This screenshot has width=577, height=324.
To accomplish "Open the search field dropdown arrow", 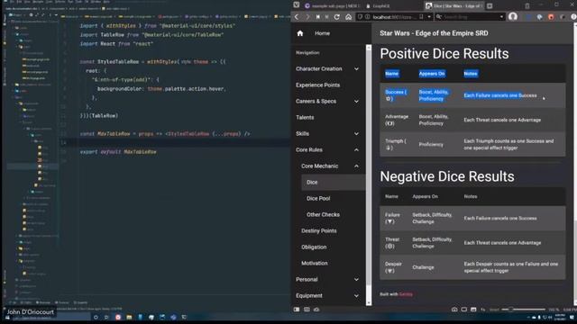I will [x=501, y=17].
